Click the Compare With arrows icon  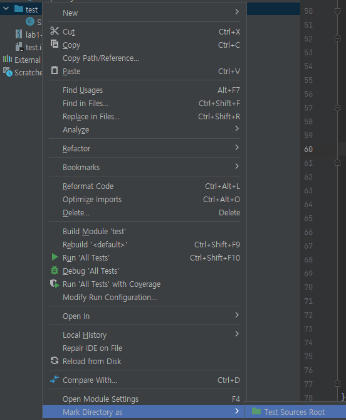[55, 379]
